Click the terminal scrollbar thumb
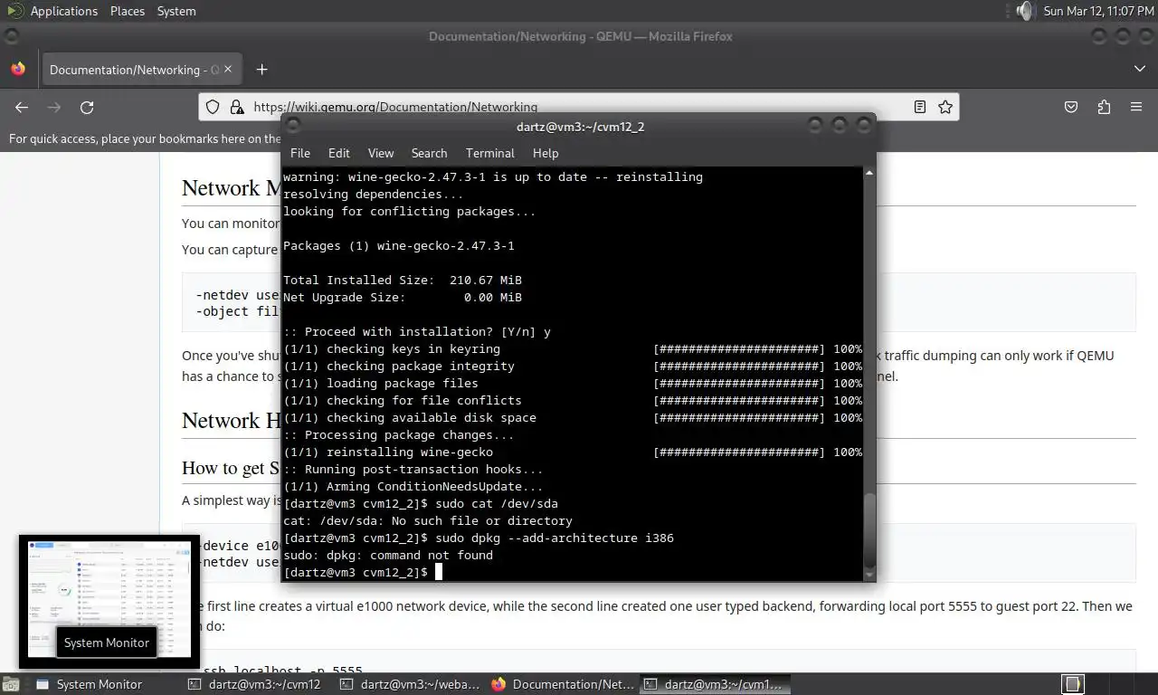The width and height of the screenshot is (1158, 695). [869, 530]
